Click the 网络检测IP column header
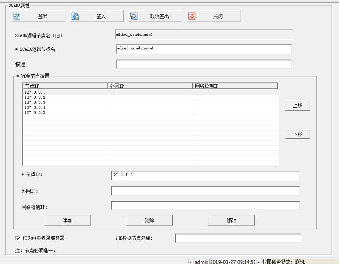This screenshot has height=264, width=339. (x=235, y=86)
